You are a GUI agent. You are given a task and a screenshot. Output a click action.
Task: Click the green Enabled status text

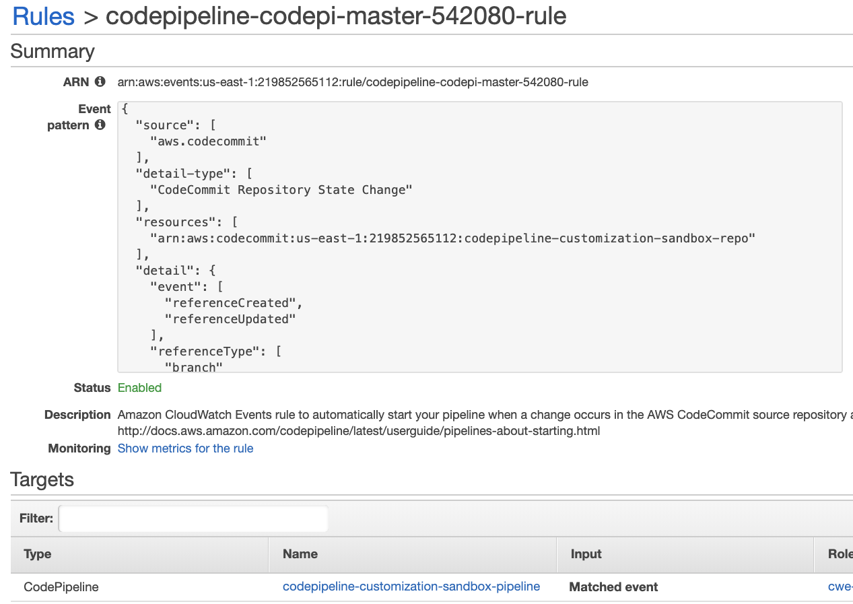[139, 388]
